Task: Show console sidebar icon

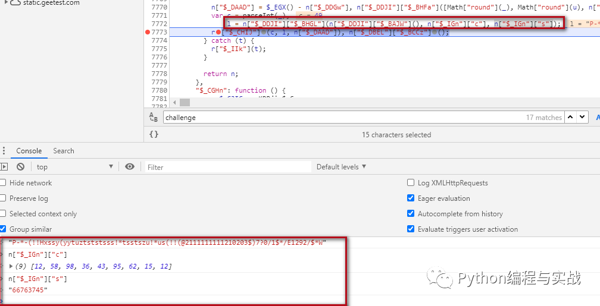Action: tap(4, 166)
